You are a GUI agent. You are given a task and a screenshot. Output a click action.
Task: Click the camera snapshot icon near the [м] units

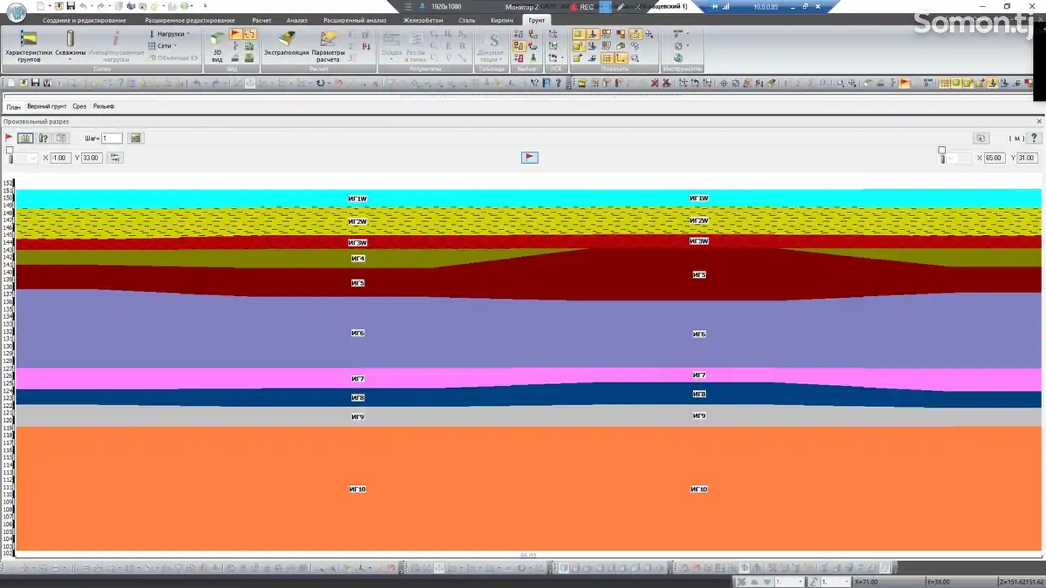click(981, 138)
